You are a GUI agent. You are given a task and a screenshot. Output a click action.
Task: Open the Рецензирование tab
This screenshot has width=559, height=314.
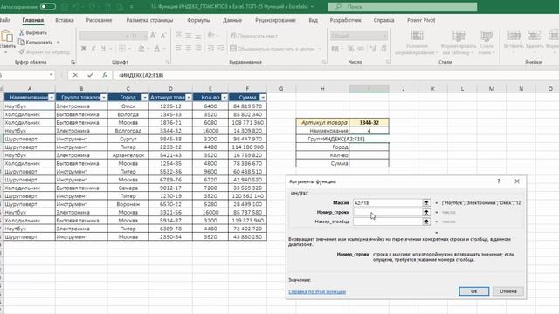275,20
